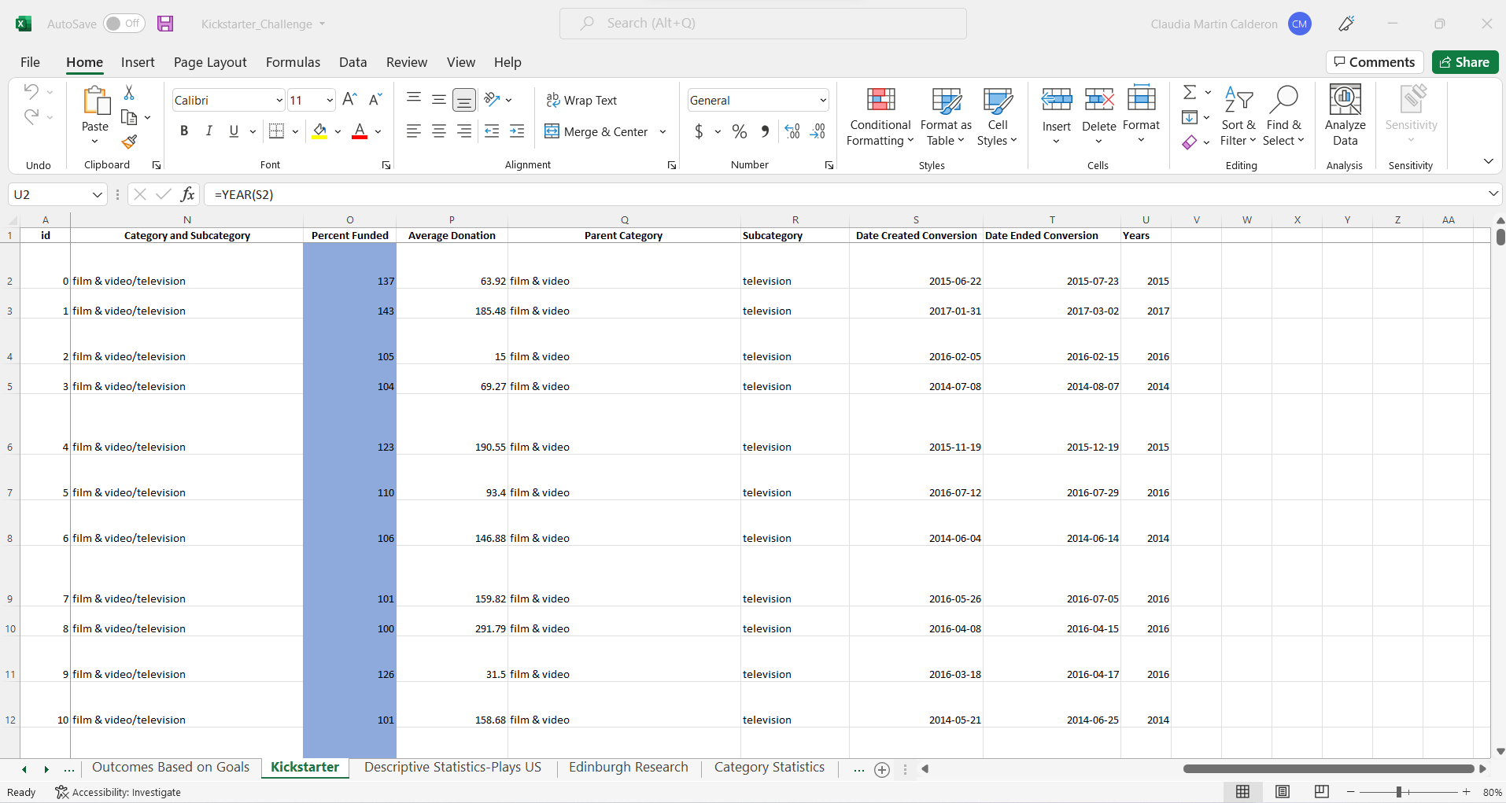1506x803 pixels.
Task: Click the Percent Style icon
Action: pyautogui.click(x=740, y=131)
